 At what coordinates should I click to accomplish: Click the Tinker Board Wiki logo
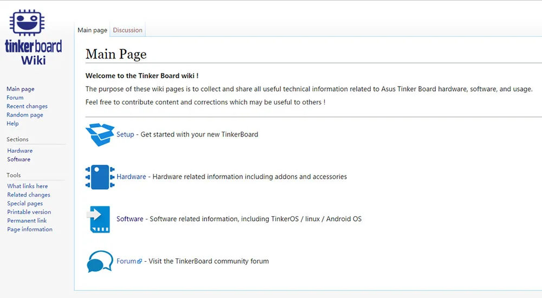(33, 37)
